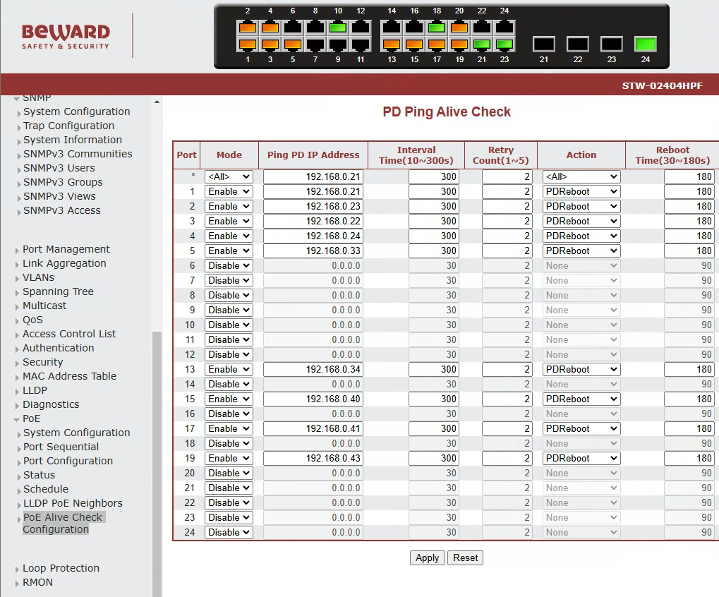Click port 9 icon on switch panel
The height and width of the screenshot is (597, 719).
tap(338, 44)
